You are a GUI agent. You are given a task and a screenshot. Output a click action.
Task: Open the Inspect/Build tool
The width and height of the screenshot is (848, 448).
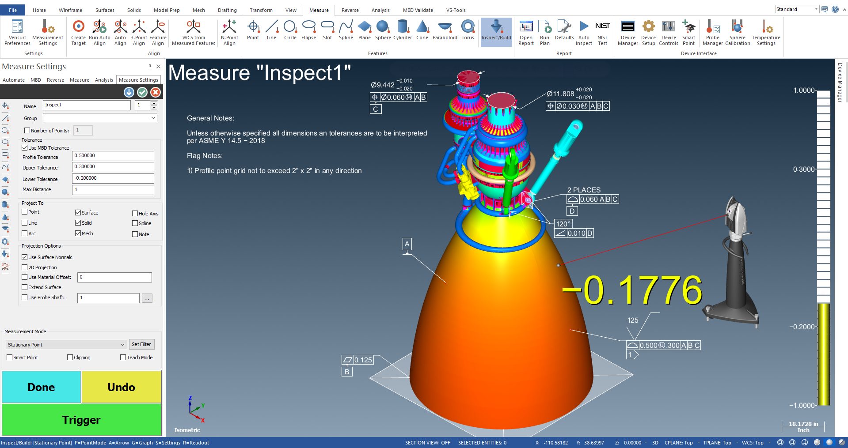(x=496, y=31)
